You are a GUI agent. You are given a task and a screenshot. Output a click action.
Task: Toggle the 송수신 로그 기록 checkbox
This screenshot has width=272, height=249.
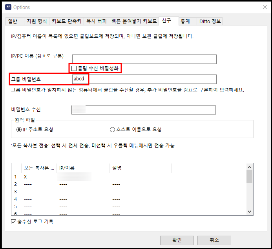pyautogui.click(x=13, y=222)
